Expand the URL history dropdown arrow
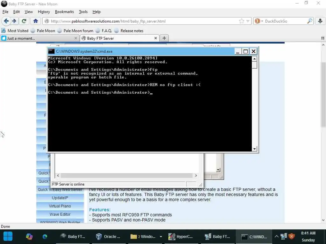Viewport: 326px width, 244px height. click(x=248, y=21)
